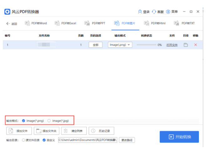Screen dimensions: 207x149
Task: Select the image(*.png) output format radio
Action: tap(23, 121)
